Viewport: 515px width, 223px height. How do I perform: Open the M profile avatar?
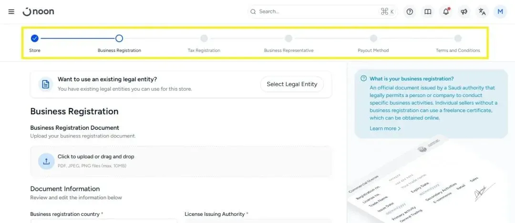(x=500, y=12)
